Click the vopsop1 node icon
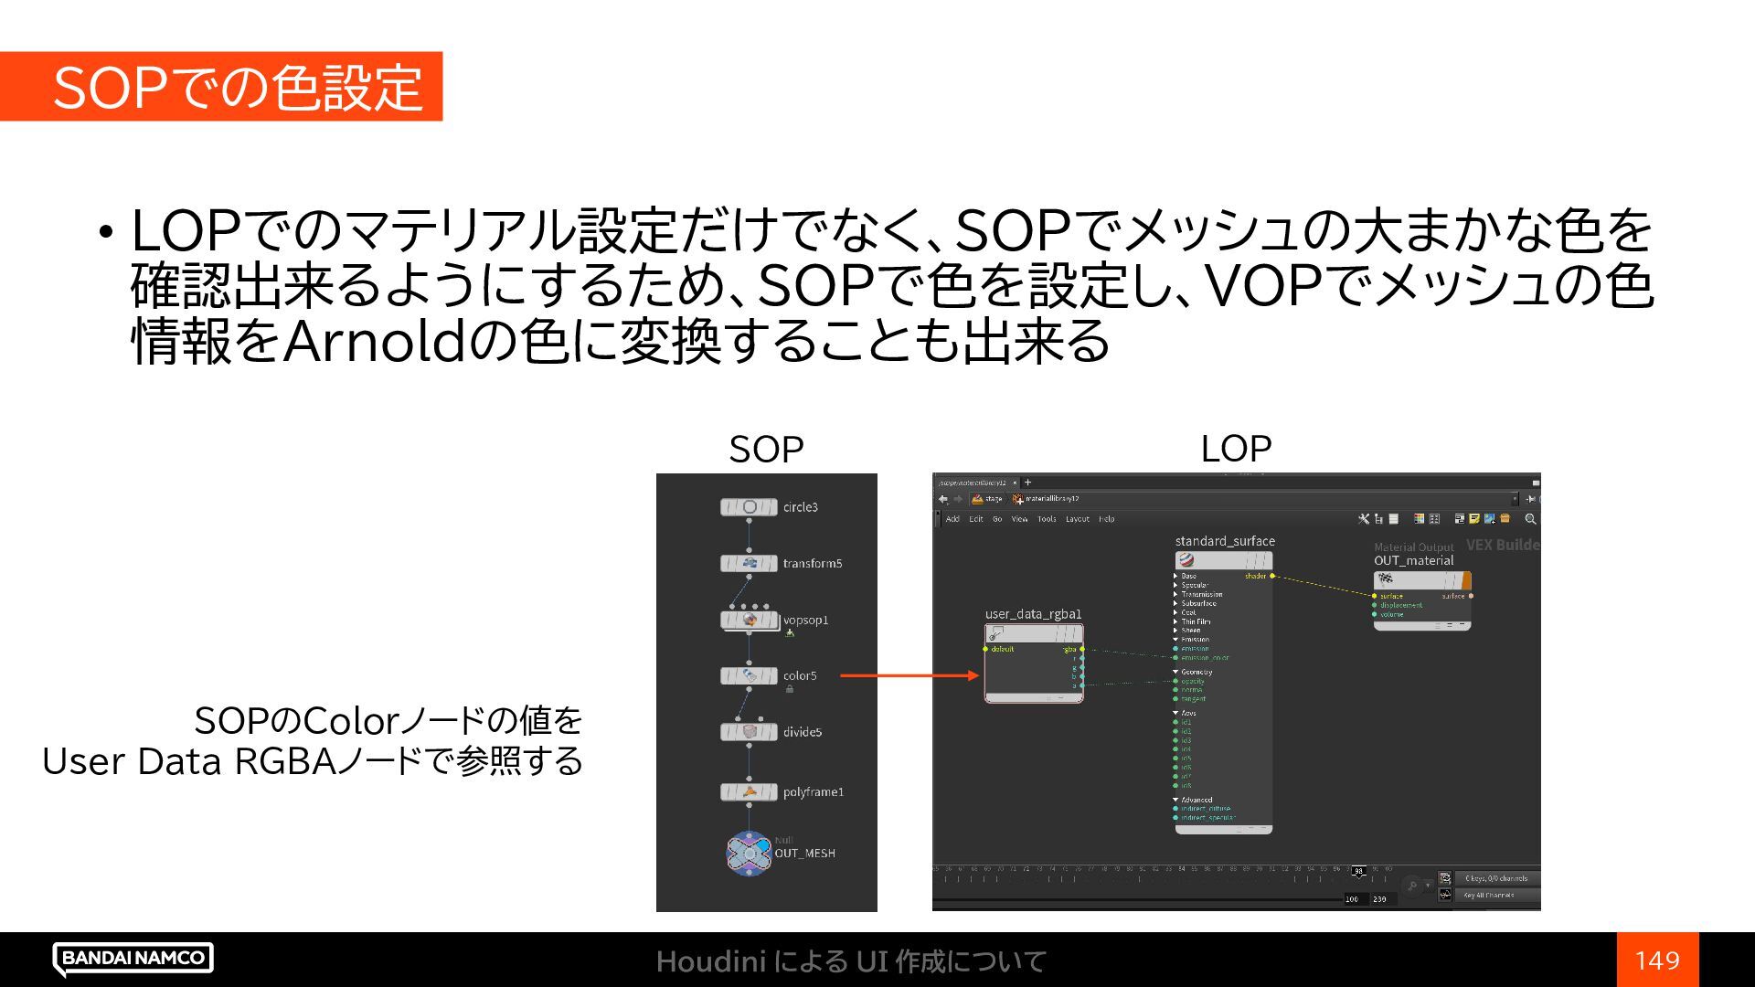This screenshot has height=987, width=1755. point(749,621)
